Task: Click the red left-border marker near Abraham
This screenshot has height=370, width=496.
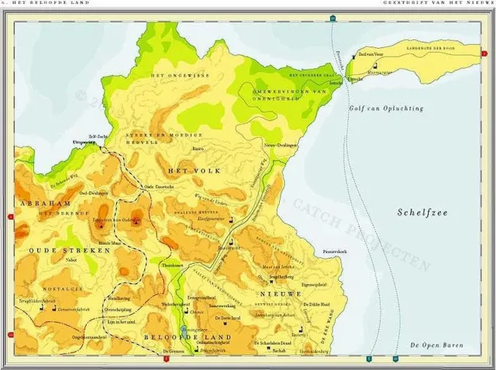Action: click(x=11, y=217)
